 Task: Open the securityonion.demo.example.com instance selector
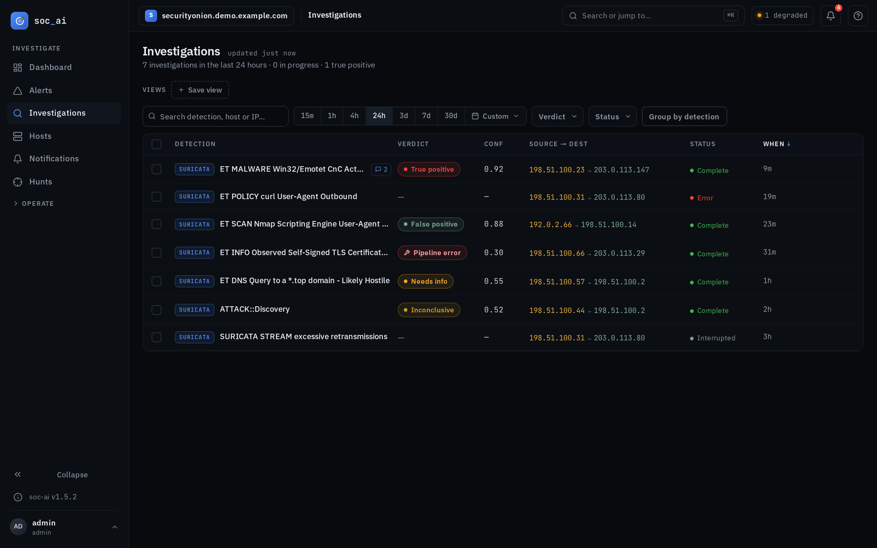tap(216, 16)
